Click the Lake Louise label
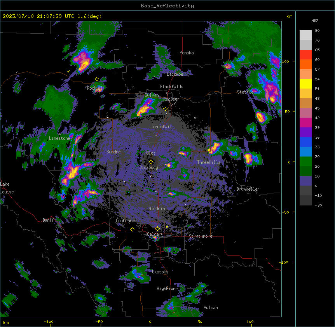Screen dimensions: 335x327 click(7, 188)
